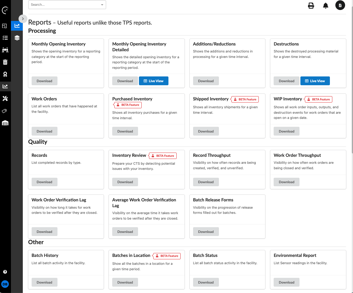Viewport: 353px width, 293px height.
Task: Open the search dropdown arrow
Action: [102, 5]
